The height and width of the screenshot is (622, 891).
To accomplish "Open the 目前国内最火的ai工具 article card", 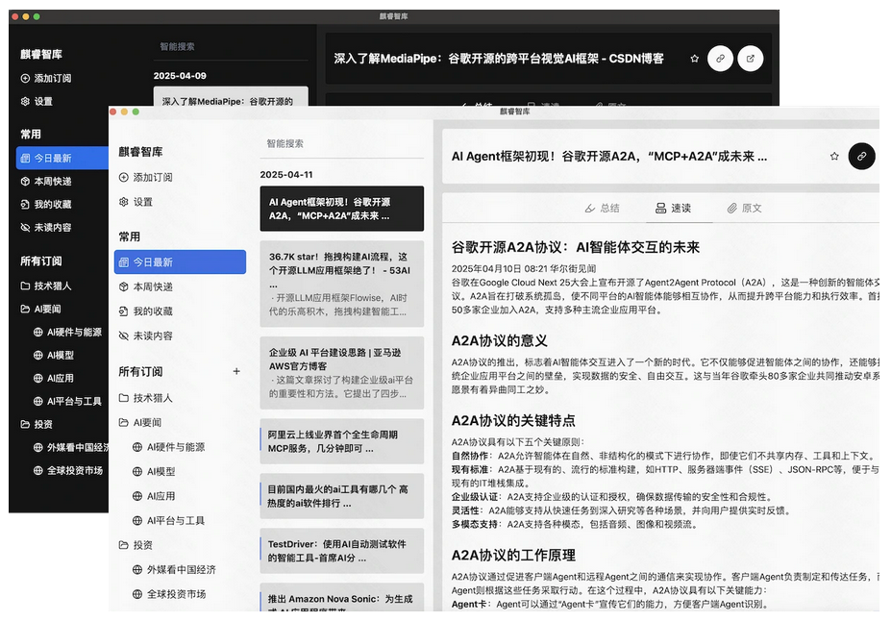I will click(341, 496).
